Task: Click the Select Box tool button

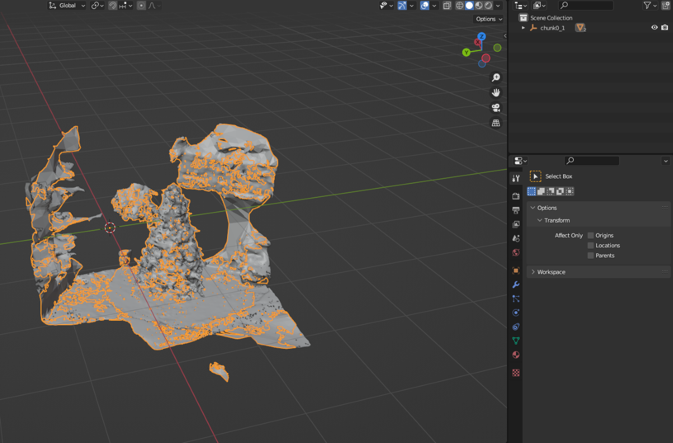Action: tap(536, 176)
